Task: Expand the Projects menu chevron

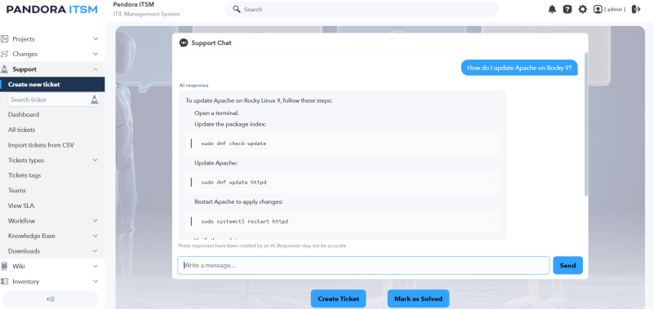Action: click(x=96, y=39)
